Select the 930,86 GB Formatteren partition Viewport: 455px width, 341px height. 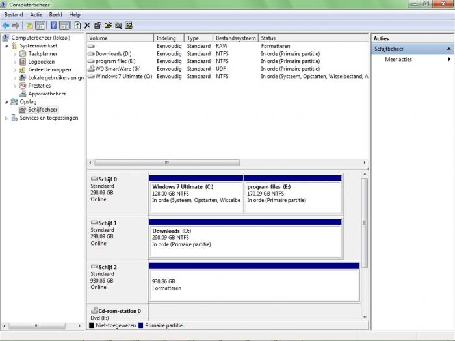click(254, 282)
